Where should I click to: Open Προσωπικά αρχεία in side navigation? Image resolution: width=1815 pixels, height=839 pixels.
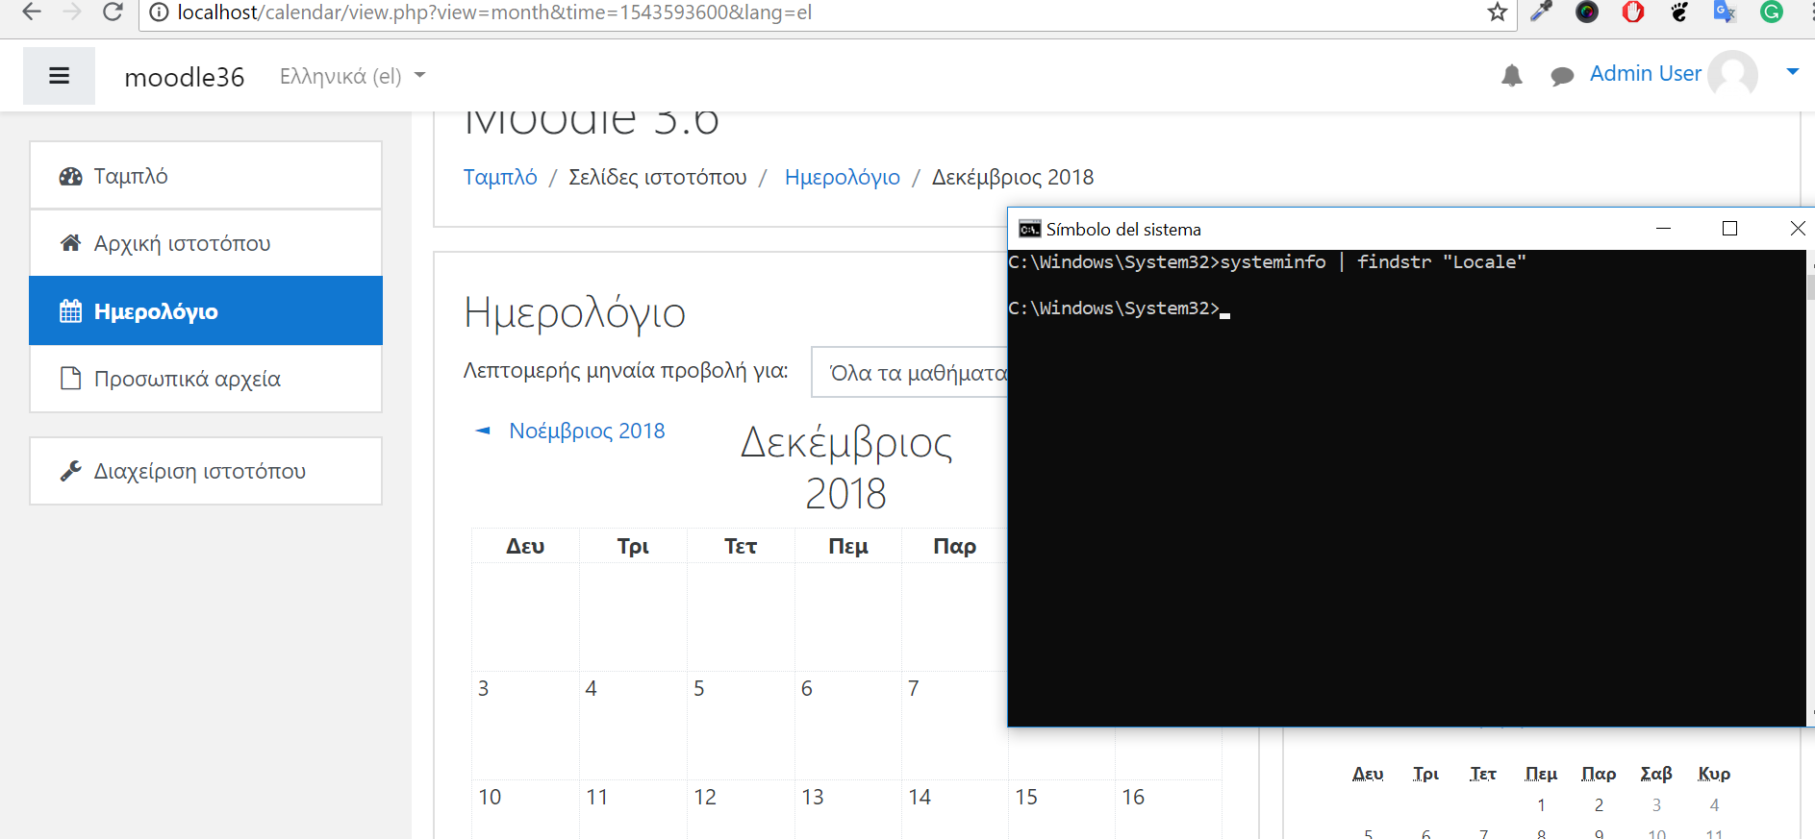point(206,379)
